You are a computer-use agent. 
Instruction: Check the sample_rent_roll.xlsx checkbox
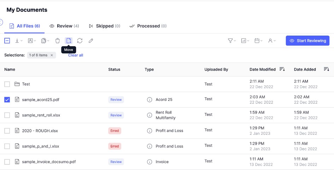[7, 115]
